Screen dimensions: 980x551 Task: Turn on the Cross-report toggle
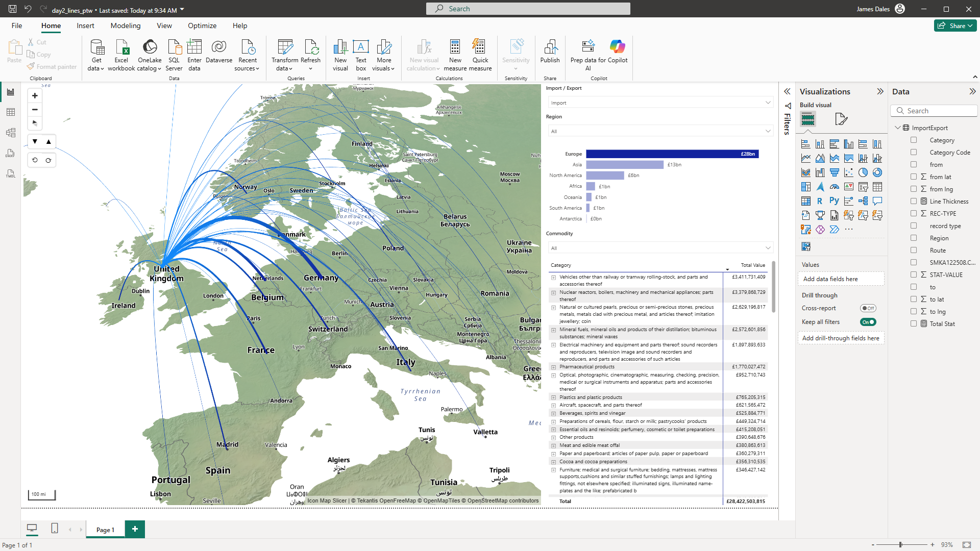tap(868, 308)
